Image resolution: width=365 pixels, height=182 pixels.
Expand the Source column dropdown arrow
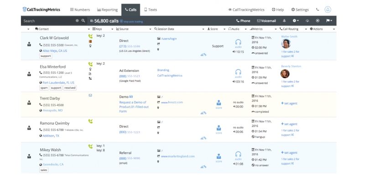click(x=150, y=29)
